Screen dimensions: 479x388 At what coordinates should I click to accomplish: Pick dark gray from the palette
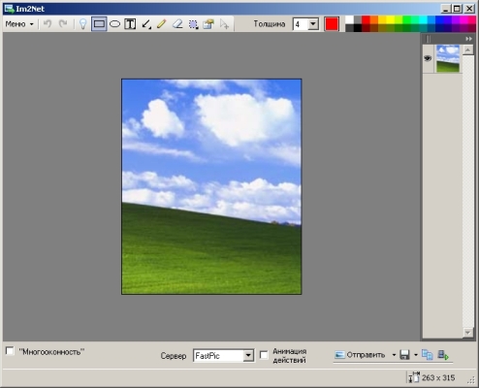349,28
